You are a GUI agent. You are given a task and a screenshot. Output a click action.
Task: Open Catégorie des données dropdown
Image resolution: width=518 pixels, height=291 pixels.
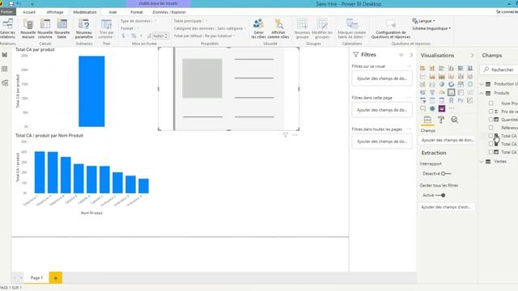pyautogui.click(x=210, y=28)
